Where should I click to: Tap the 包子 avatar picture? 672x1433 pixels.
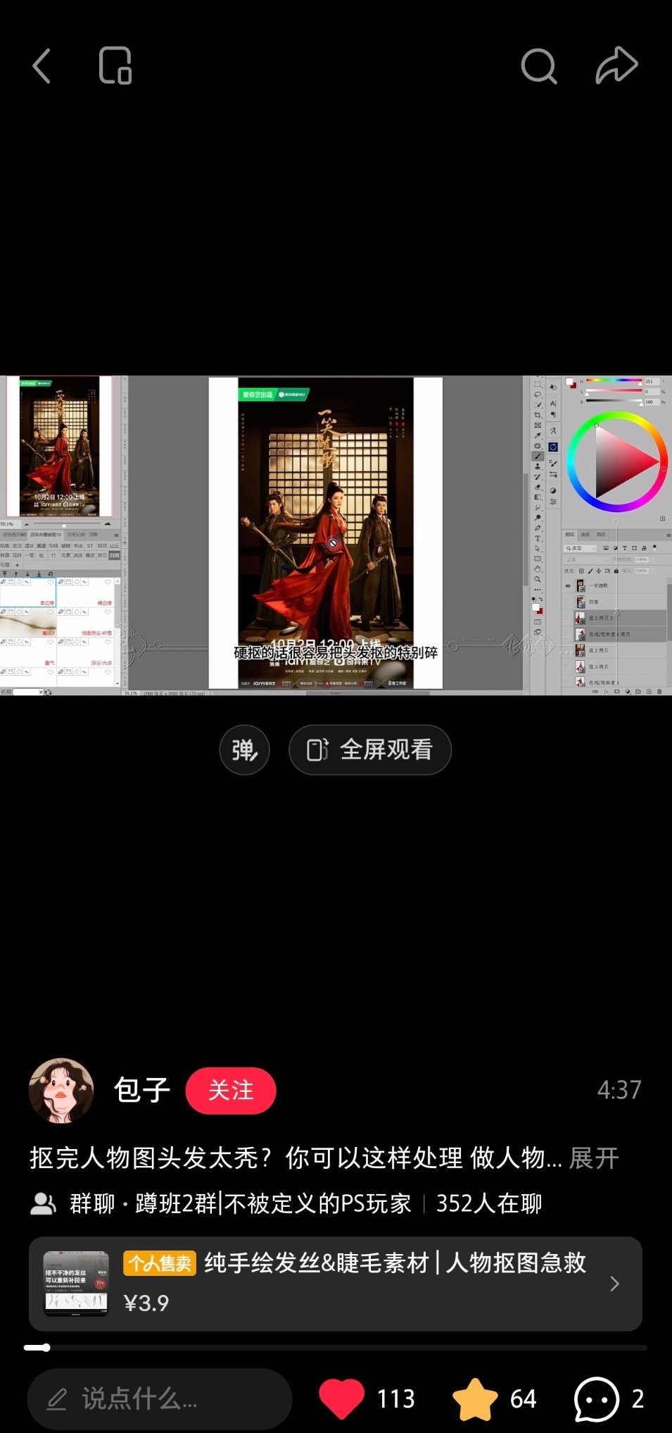pyautogui.click(x=61, y=1090)
